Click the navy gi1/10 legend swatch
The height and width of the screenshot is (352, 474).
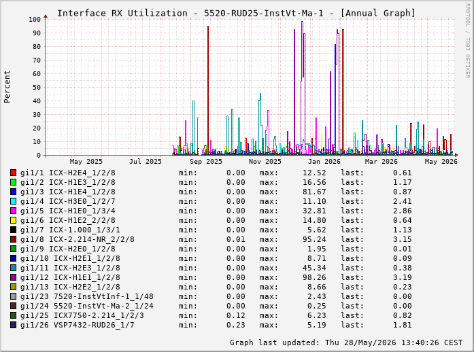(x=13, y=258)
